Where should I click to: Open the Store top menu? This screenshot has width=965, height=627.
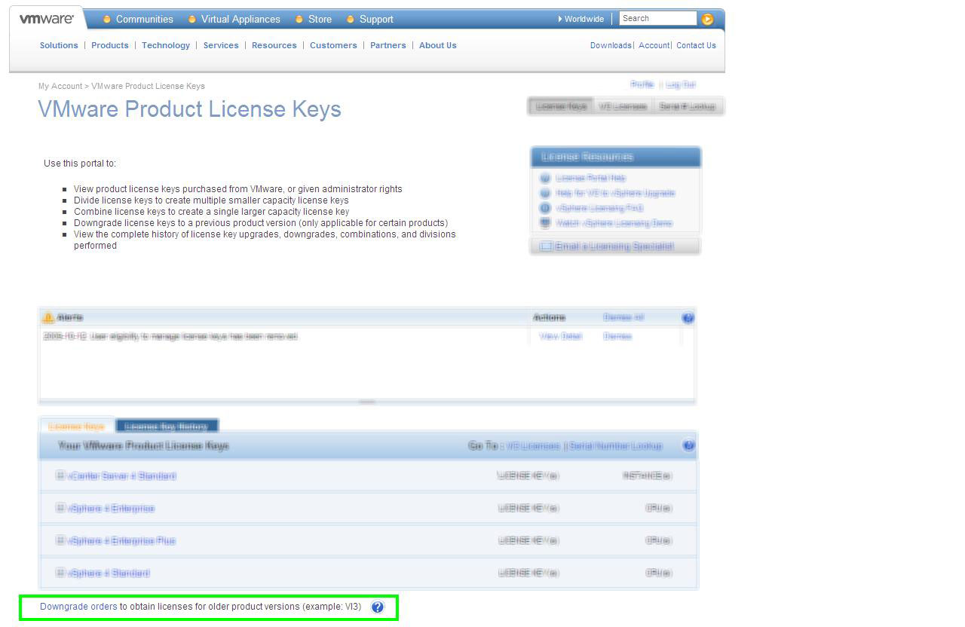[x=320, y=19]
